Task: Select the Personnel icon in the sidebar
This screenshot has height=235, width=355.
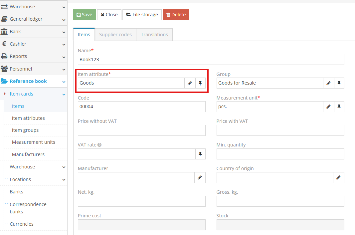Action: [x=5, y=69]
